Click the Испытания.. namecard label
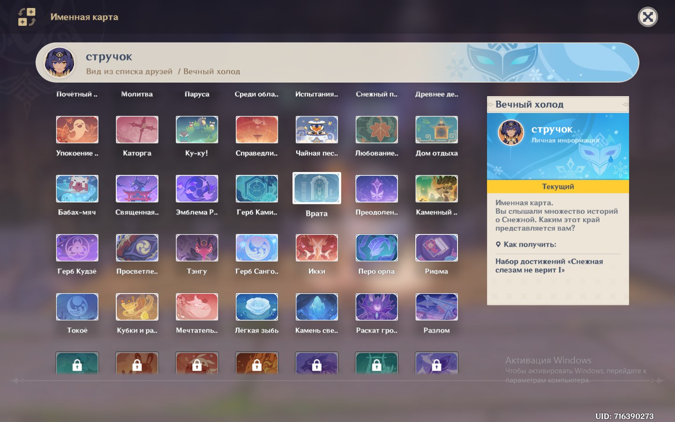This screenshot has width=675, height=422. 317,94
